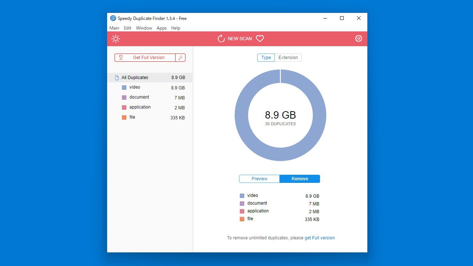Open the Main menu
473x266 pixels.
[114, 28]
